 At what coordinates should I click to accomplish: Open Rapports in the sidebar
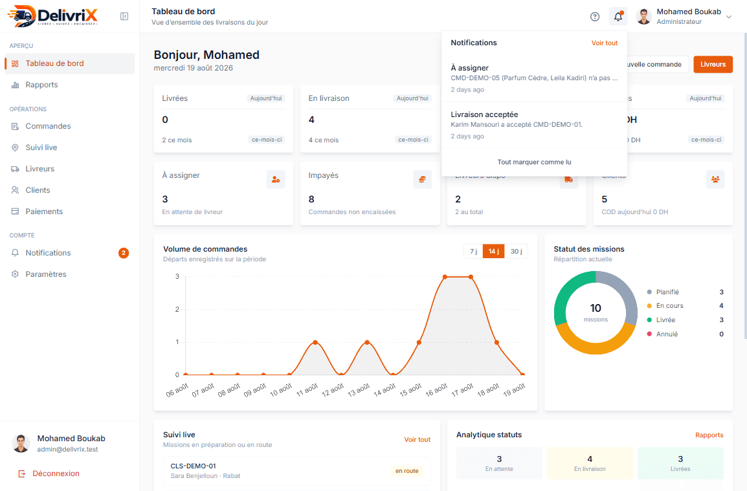69,85
